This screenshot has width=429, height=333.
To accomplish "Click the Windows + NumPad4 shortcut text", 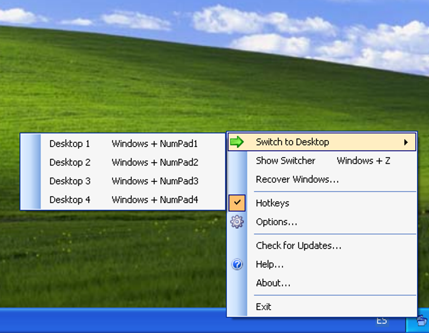I will (155, 200).
